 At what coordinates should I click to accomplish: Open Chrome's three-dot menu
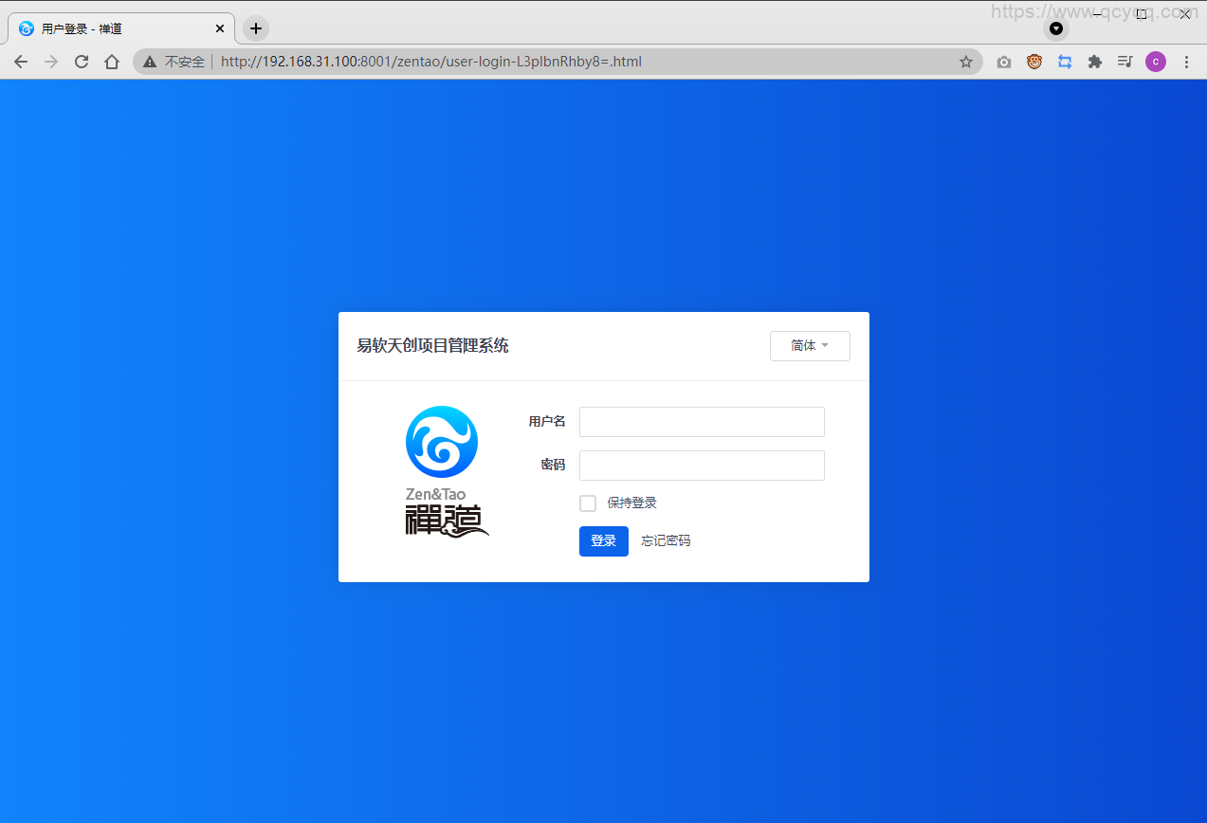pos(1186,61)
